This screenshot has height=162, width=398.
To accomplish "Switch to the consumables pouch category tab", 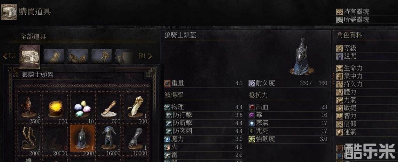I will (x=53, y=56).
